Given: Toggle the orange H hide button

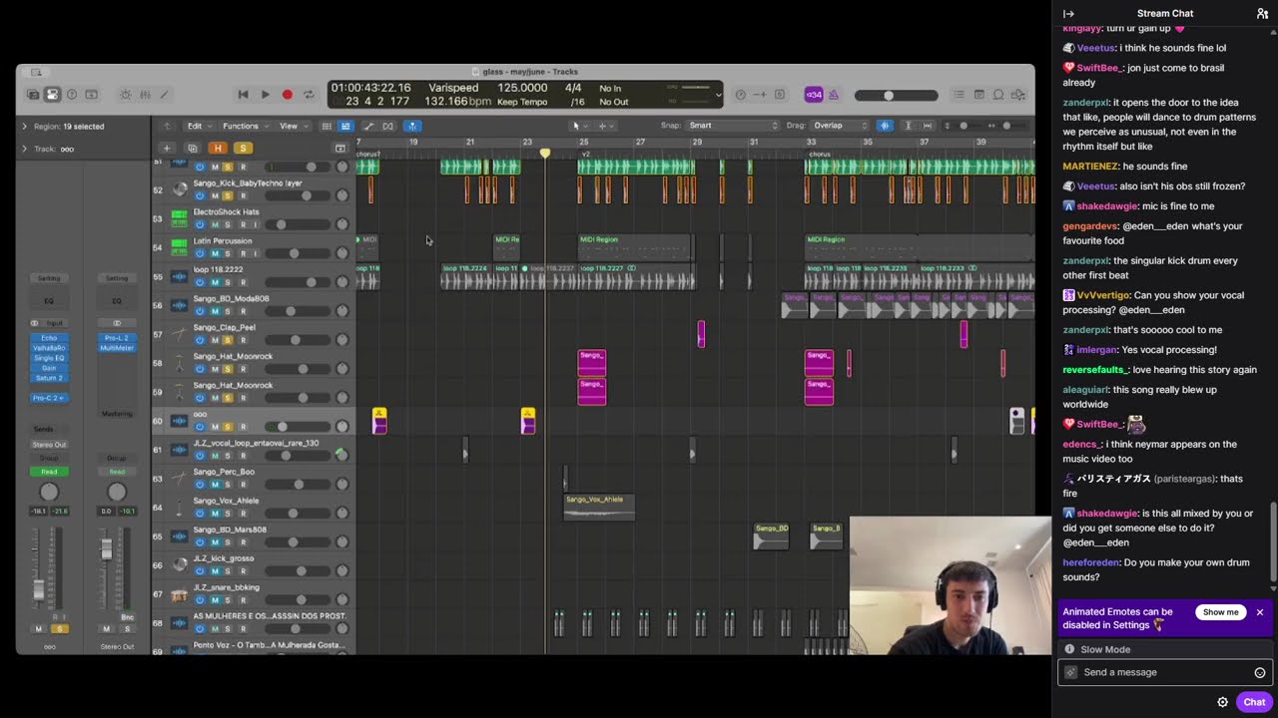Looking at the screenshot, I should [x=218, y=149].
